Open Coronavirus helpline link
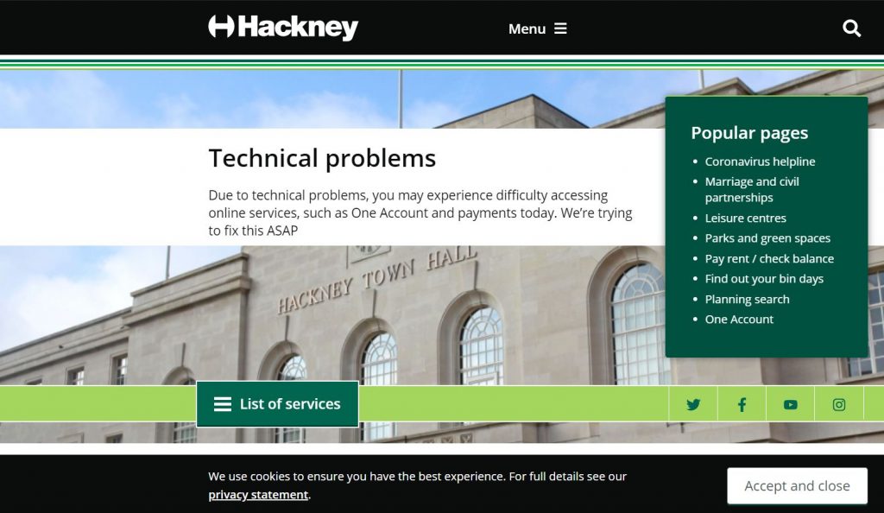 click(x=760, y=161)
